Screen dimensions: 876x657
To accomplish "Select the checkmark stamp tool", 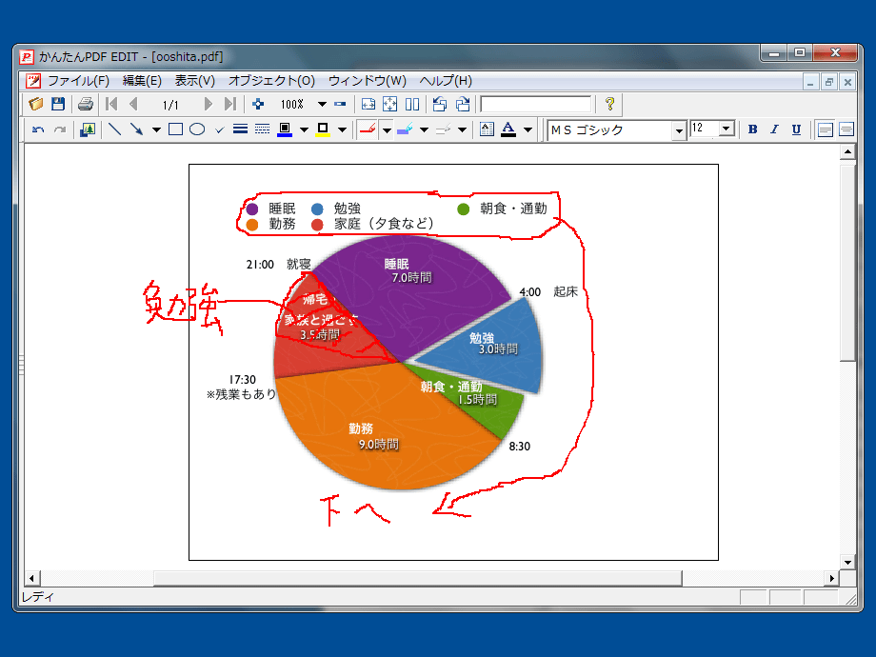I will [220, 129].
